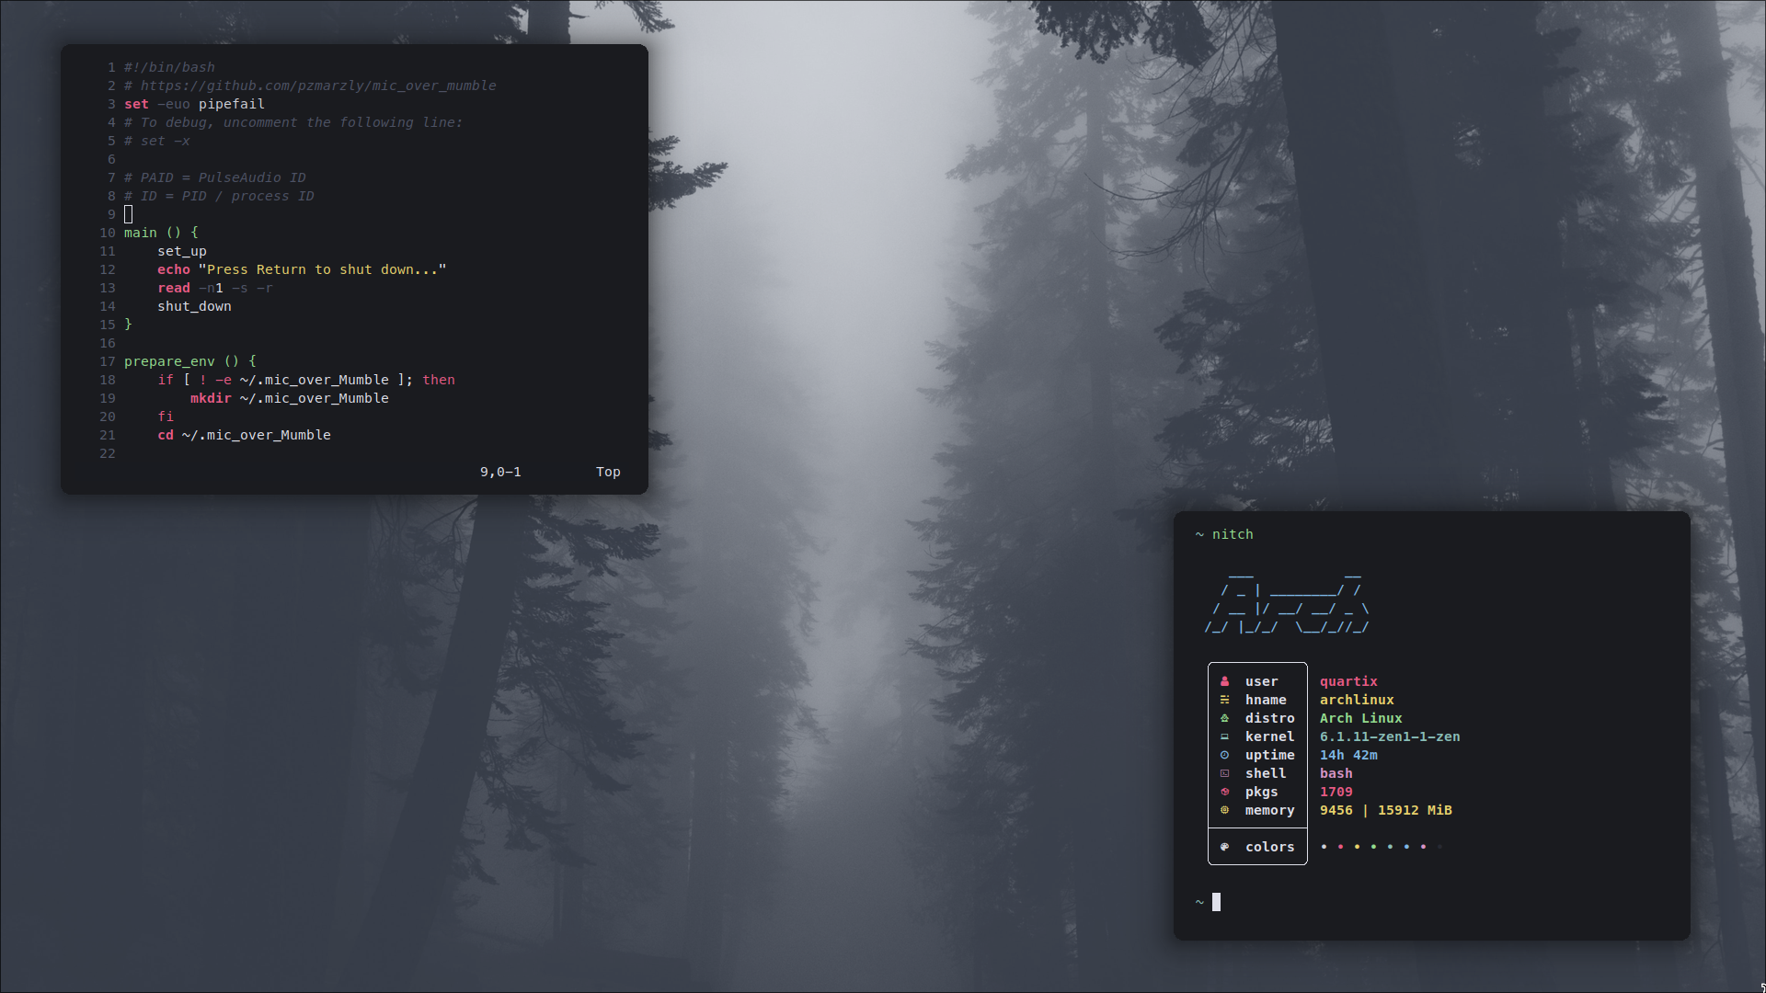Click the terminal prompt cursor block
The width and height of the screenshot is (1766, 993).
pos(1216,902)
